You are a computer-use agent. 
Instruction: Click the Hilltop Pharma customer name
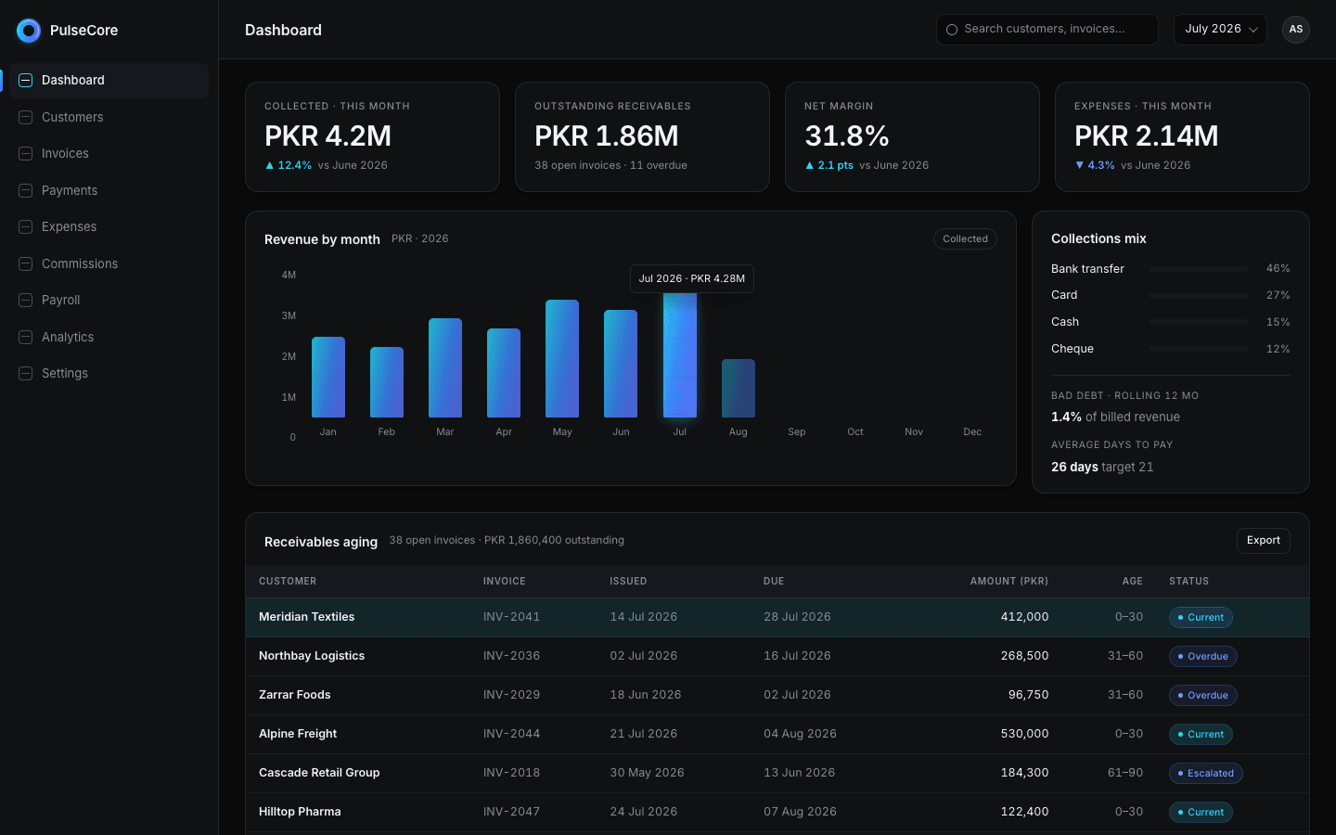300,812
